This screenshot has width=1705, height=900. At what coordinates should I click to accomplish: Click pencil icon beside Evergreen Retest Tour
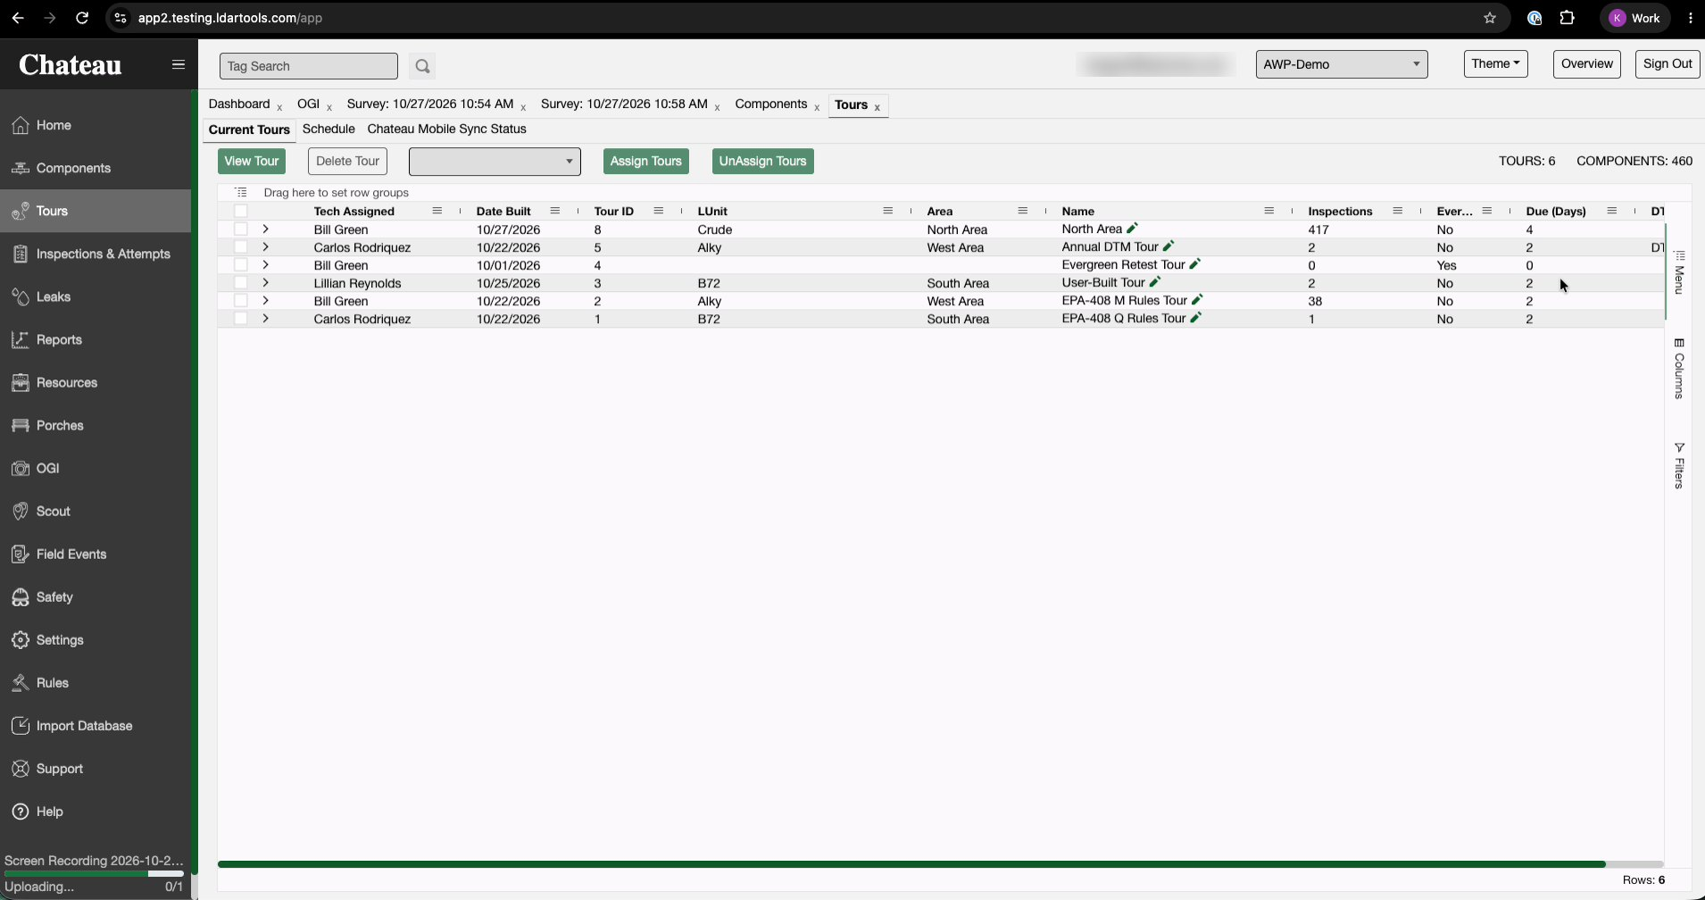1195,264
